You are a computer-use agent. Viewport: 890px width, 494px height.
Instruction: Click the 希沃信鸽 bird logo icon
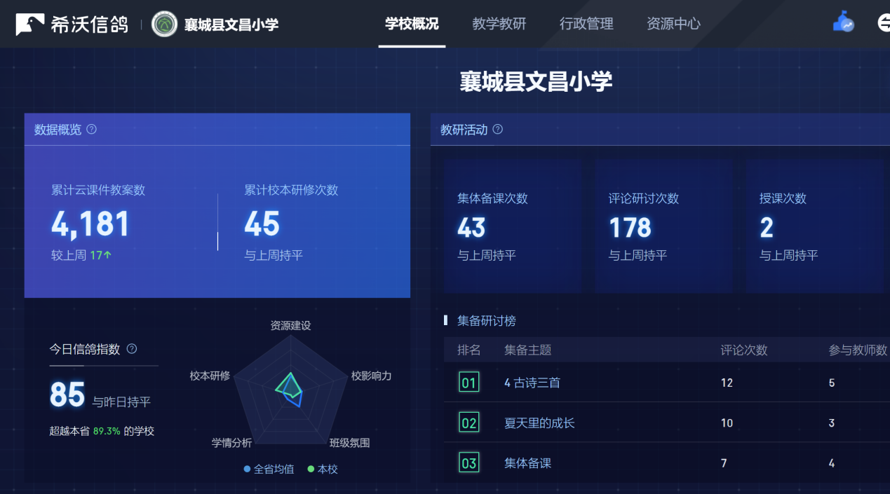click(x=29, y=25)
